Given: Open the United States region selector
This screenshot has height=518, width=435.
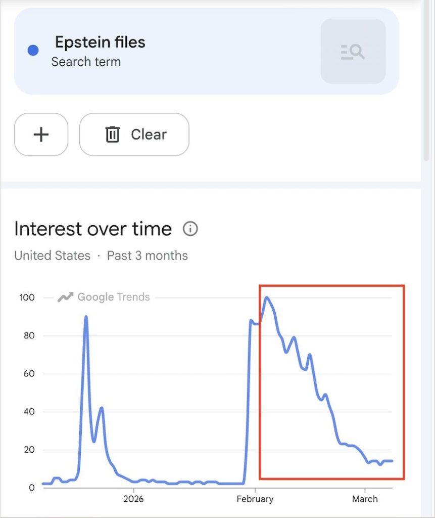Looking at the screenshot, I should pyautogui.click(x=52, y=256).
